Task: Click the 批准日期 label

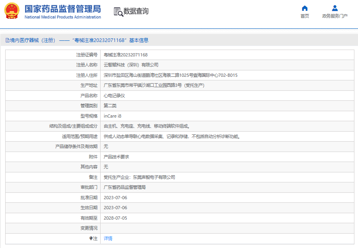Action: (89, 198)
